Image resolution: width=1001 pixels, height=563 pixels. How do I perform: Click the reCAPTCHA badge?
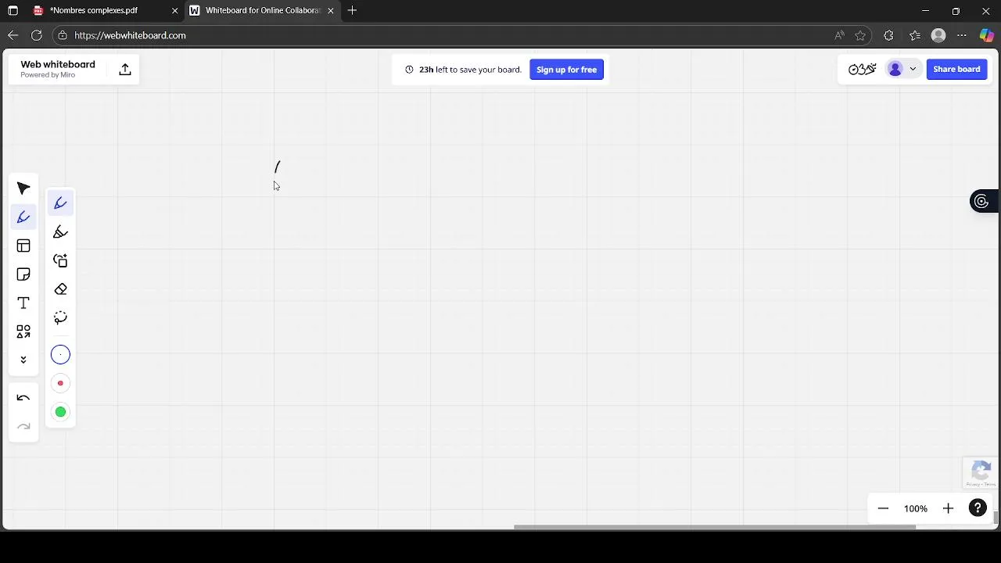(x=981, y=474)
